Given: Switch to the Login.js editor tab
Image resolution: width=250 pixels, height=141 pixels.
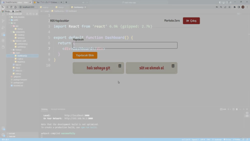Looking at the screenshot, I should coord(45,7).
